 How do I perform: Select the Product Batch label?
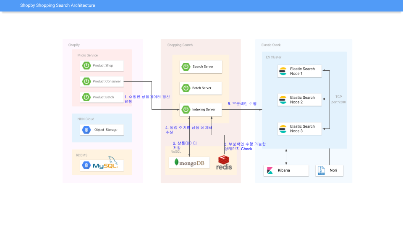(x=103, y=98)
